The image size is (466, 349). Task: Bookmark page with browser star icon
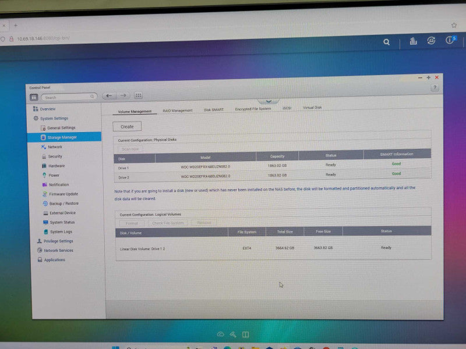(454, 25)
